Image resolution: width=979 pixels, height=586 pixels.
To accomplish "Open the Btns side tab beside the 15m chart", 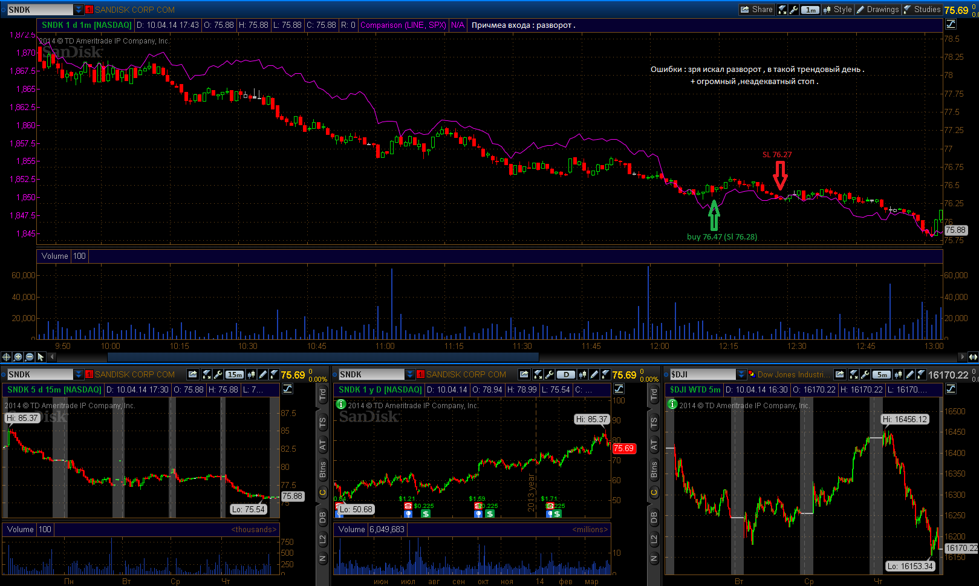I will pyautogui.click(x=322, y=470).
